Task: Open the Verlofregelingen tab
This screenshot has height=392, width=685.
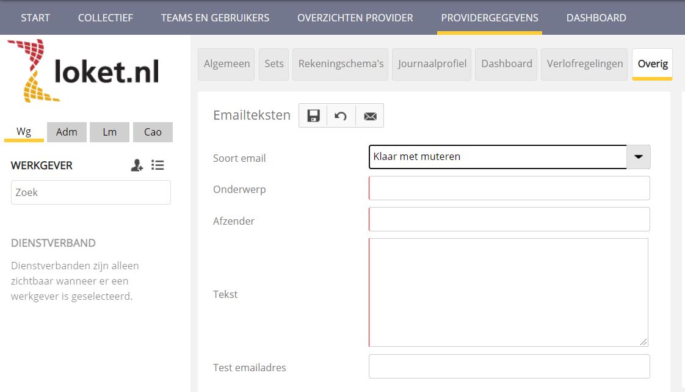Action: pos(584,64)
